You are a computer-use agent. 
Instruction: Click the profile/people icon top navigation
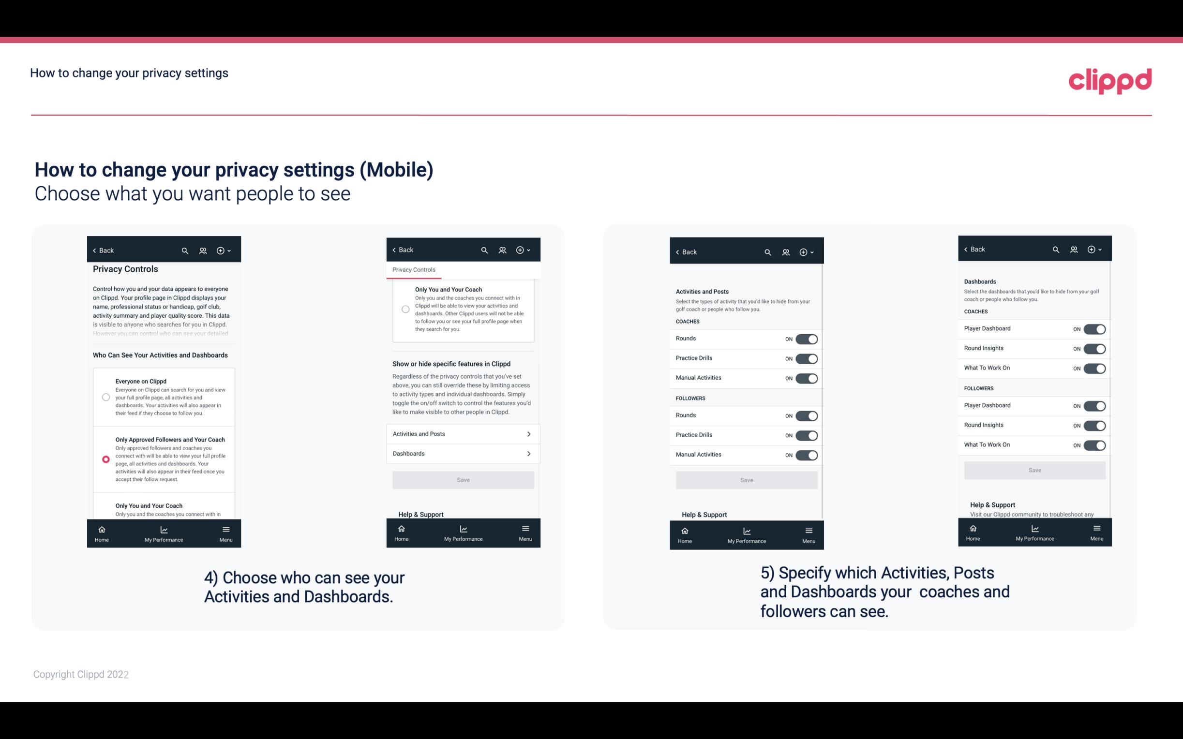[x=203, y=251]
